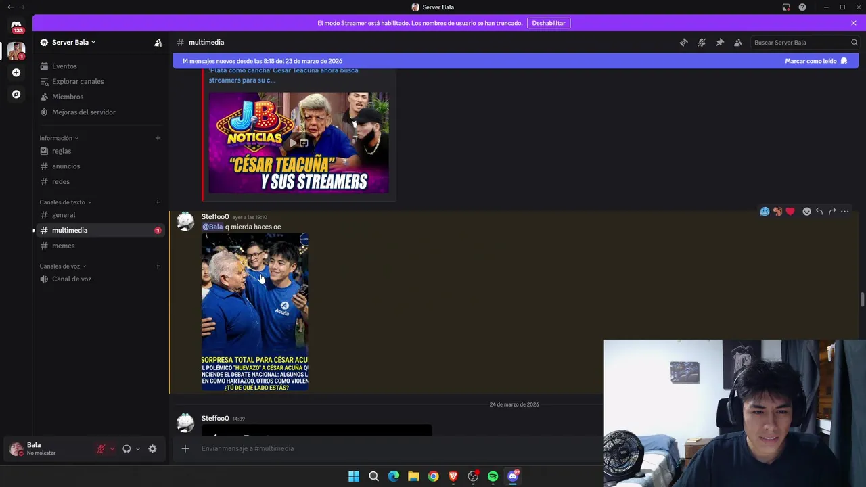Click magnifier icon in Buscar Server Bala
This screenshot has height=487, width=866.
[x=854, y=42]
